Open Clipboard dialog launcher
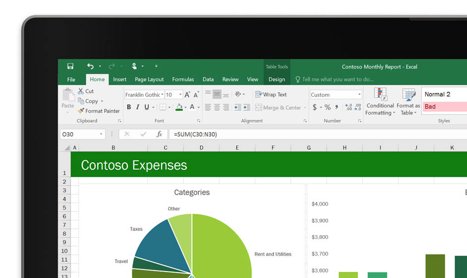The width and height of the screenshot is (467, 278). [119, 121]
